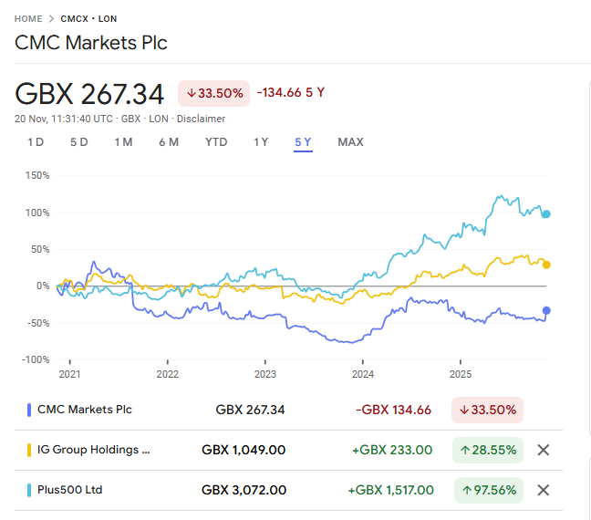
Task: Click the yellow IG Group chart endpoint dot
Action: tap(546, 265)
